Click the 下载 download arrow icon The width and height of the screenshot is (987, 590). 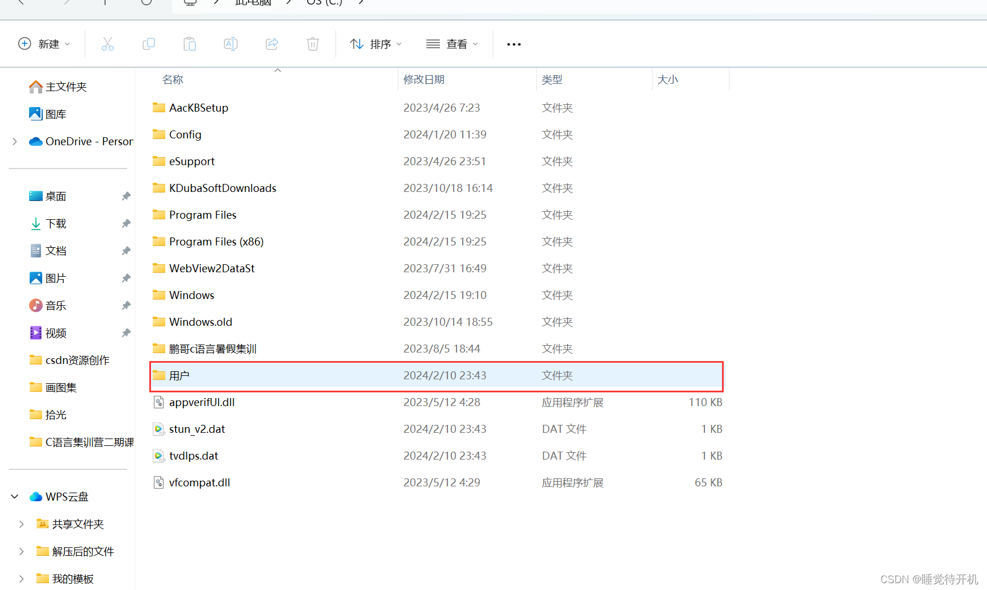(36, 223)
